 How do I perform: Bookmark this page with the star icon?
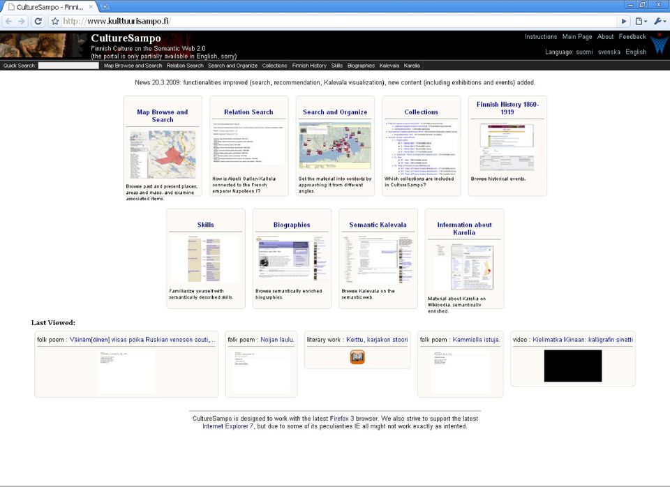coord(55,21)
